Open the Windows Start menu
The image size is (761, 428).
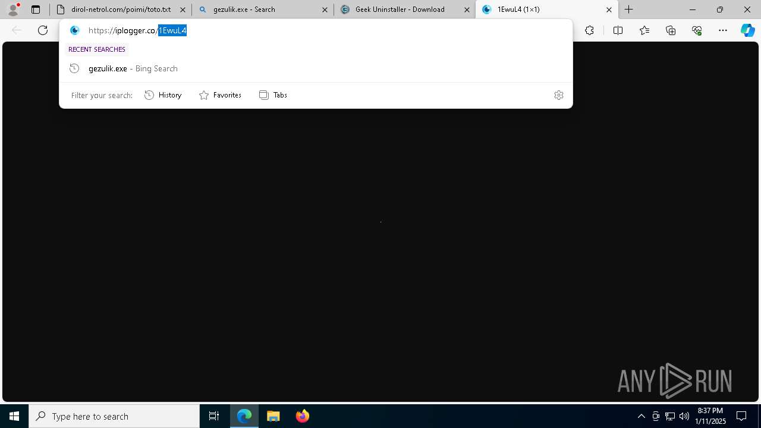point(14,416)
